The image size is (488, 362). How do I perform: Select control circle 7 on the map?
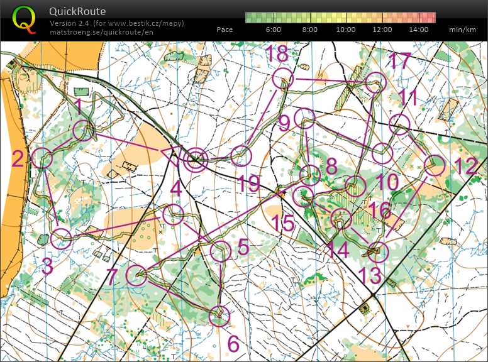pos(136,275)
